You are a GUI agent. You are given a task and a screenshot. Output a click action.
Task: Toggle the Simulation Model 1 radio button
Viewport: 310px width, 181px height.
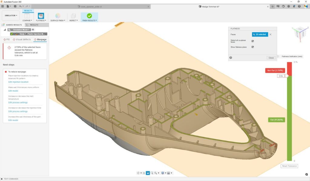pos(33,30)
